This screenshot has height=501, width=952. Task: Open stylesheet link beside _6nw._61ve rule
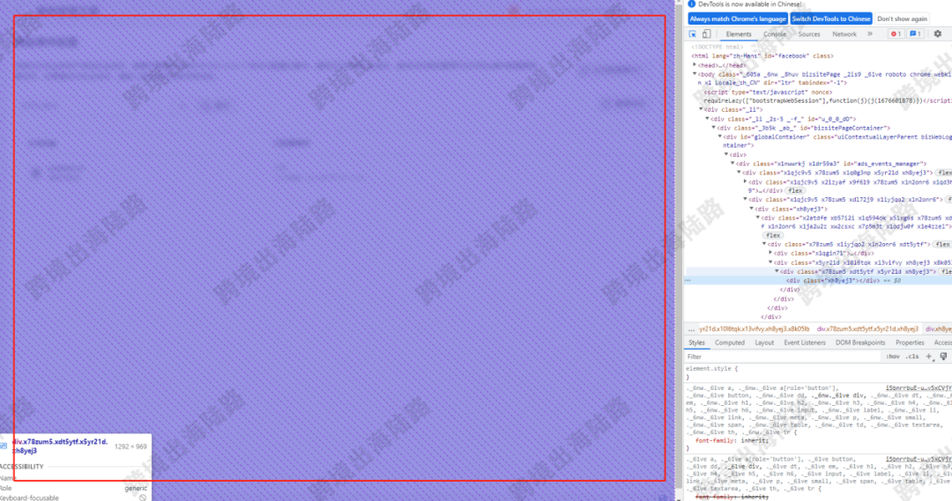pyautogui.click(x=919, y=387)
